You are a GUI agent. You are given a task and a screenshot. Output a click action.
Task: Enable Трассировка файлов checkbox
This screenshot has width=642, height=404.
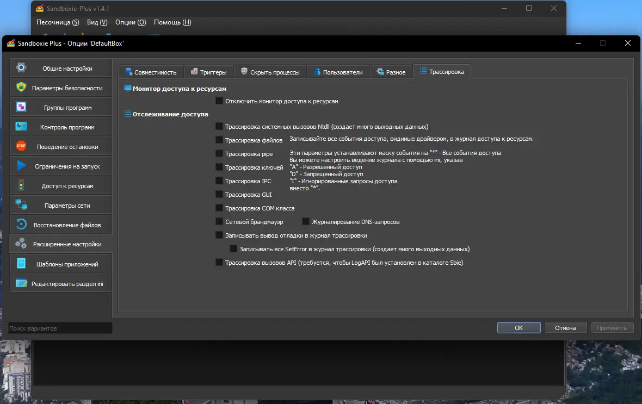pyautogui.click(x=219, y=140)
